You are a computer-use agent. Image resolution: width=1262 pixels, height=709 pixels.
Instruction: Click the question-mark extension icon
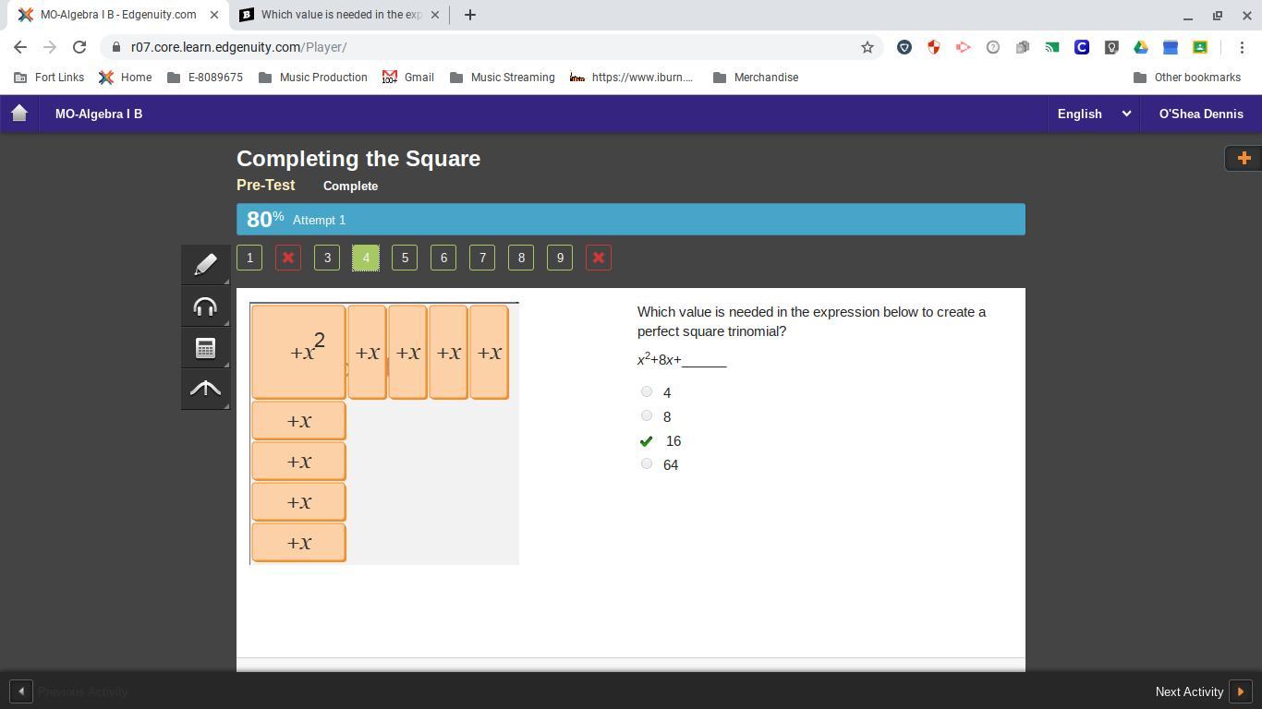[993, 47]
